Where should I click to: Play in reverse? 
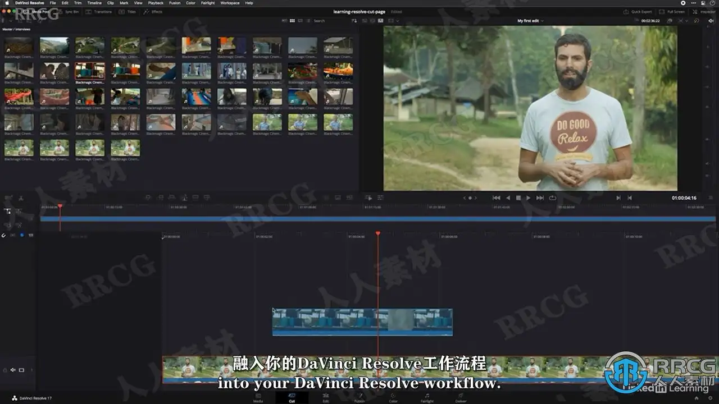tap(508, 198)
